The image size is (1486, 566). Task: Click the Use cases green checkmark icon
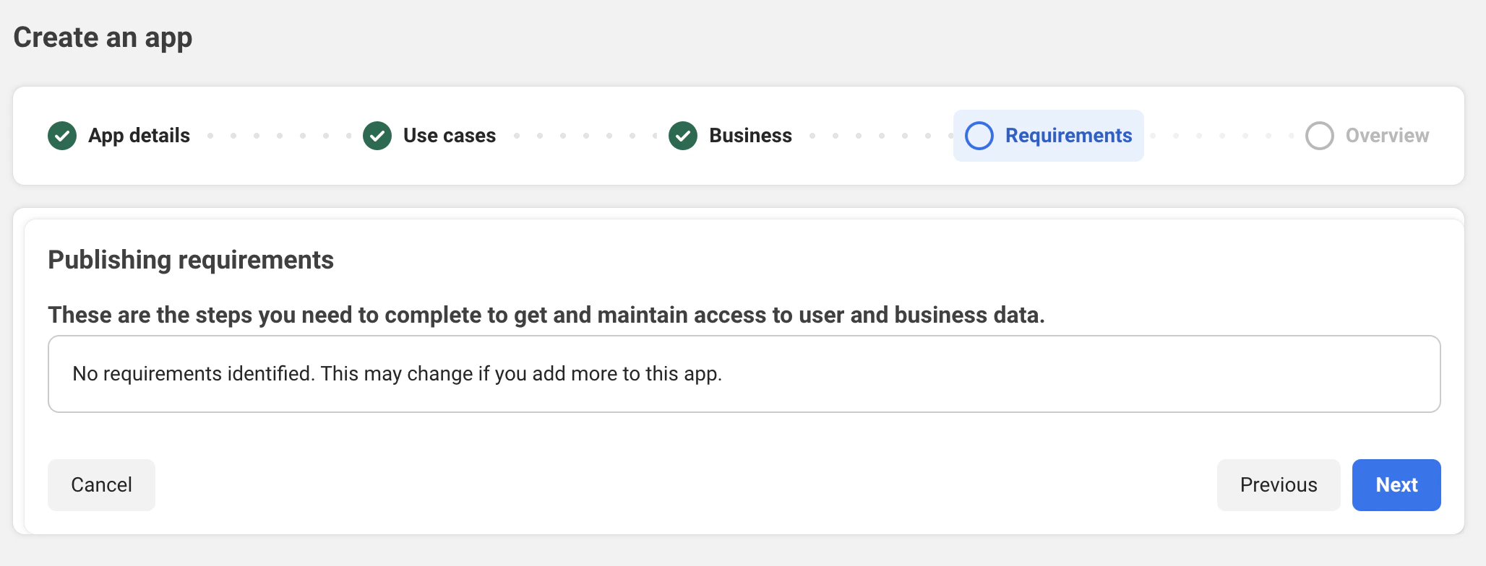(x=377, y=136)
